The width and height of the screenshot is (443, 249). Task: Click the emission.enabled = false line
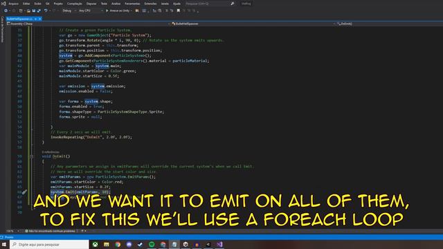(x=86, y=91)
